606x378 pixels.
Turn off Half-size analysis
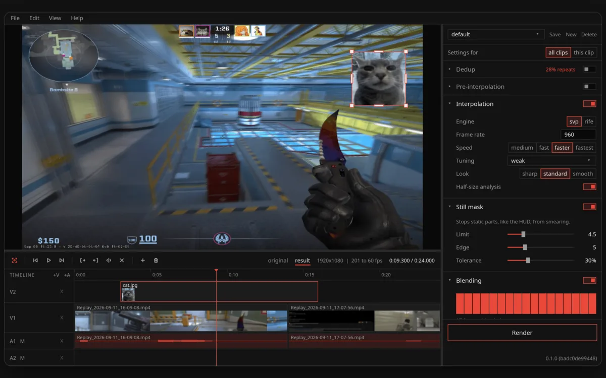tap(589, 187)
